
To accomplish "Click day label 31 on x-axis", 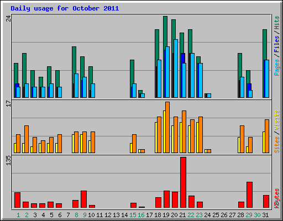I will tap(265, 215).
